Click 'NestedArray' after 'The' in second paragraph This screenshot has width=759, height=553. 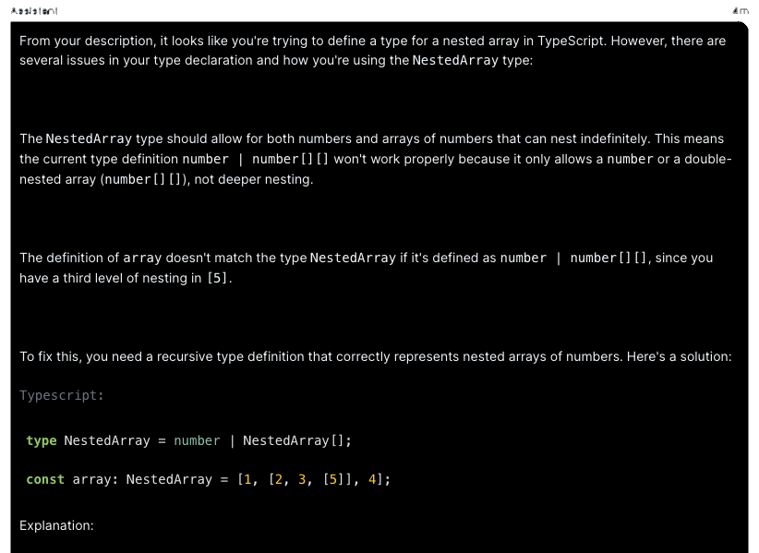(x=90, y=138)
